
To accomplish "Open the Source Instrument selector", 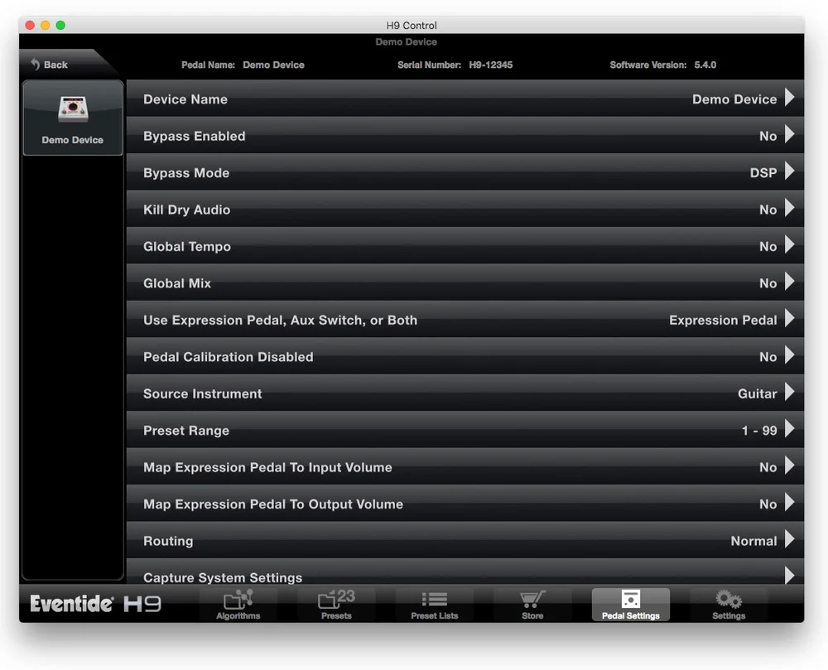I will pos(464,393).
